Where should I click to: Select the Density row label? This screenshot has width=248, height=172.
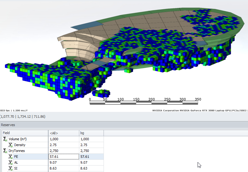point(20,145)
